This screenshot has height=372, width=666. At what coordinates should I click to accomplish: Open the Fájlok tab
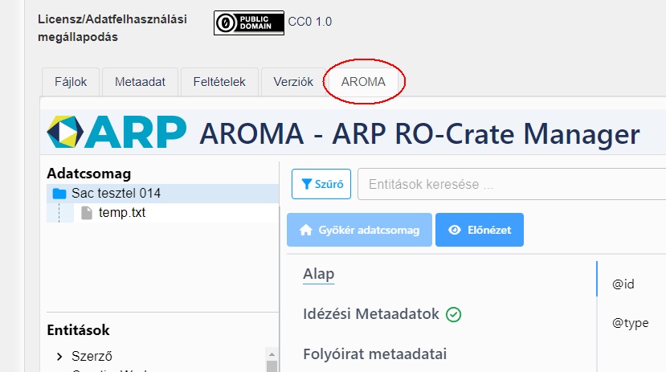click(71, 82)
